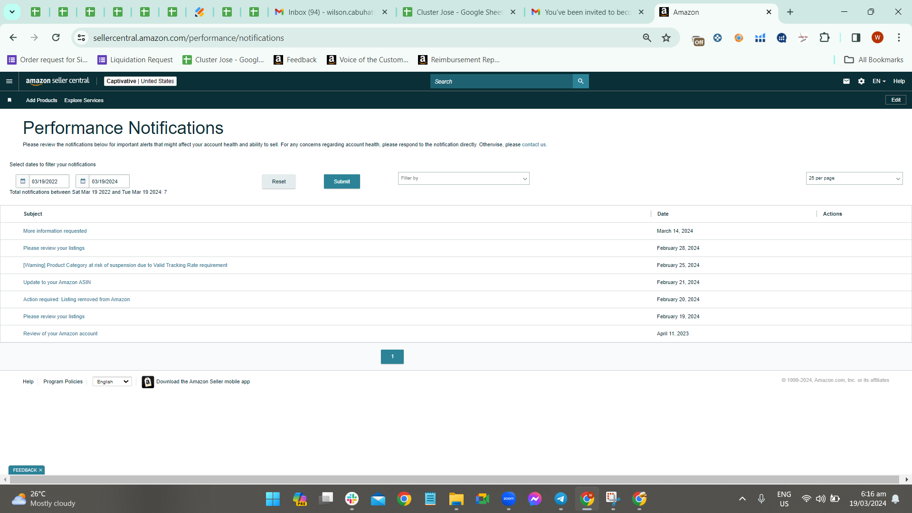
Task: Open the Chrome profile avatar W
Action: (x=877, y=38)
